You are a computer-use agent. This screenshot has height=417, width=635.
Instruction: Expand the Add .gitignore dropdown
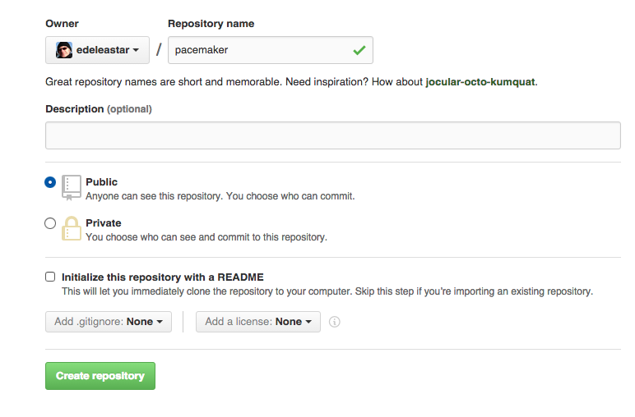[x=109, y=322]
